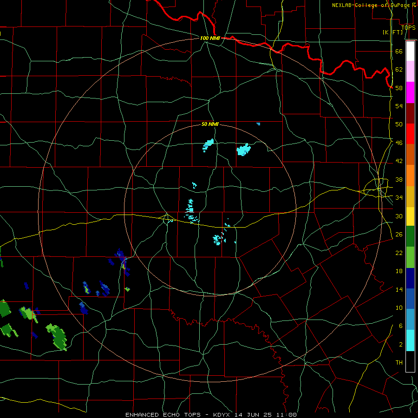
Task: Click the black TH threshold swatch
Action: tap(410, 361)
